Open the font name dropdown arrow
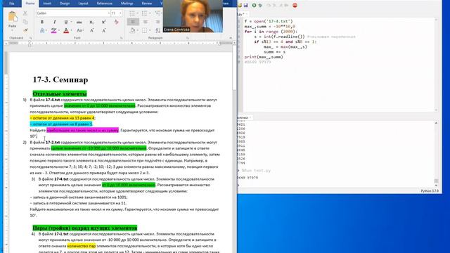450x253 pixels. tap(109, 13)
